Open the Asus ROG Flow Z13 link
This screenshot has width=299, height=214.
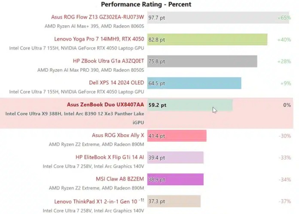click(98, 18)
